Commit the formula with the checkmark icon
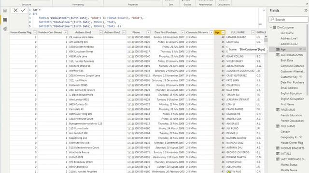The height and width of the screenshot is (173, 309). (x=23, y=10)
